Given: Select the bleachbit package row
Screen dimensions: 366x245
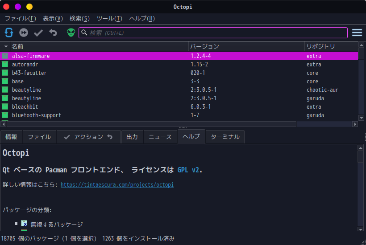Looking at the screenshot, I should tap(179, 106).
